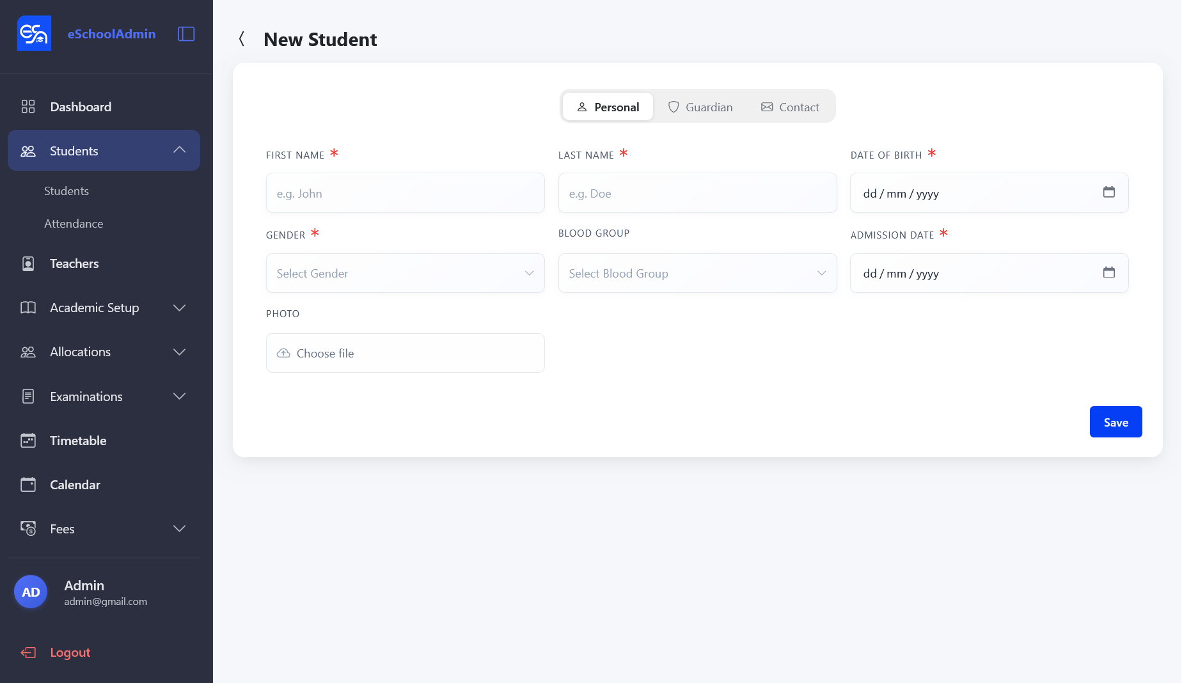Click the Dashboard grid icon
Screen dimensions: 1182x683
(x=28, y=107)
